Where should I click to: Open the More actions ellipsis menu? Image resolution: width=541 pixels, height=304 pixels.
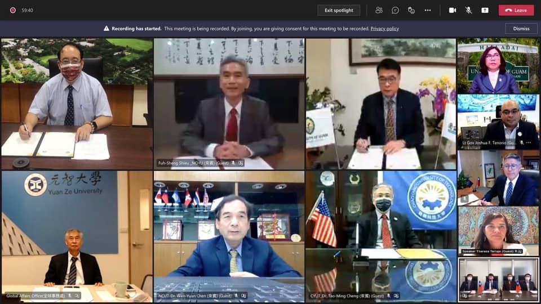[x=428, y=10]
